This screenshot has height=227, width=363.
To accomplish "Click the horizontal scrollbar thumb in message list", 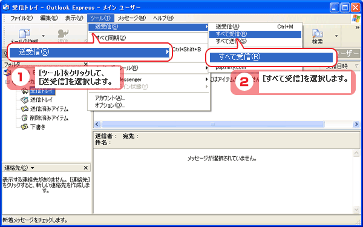I will [212, 124].
